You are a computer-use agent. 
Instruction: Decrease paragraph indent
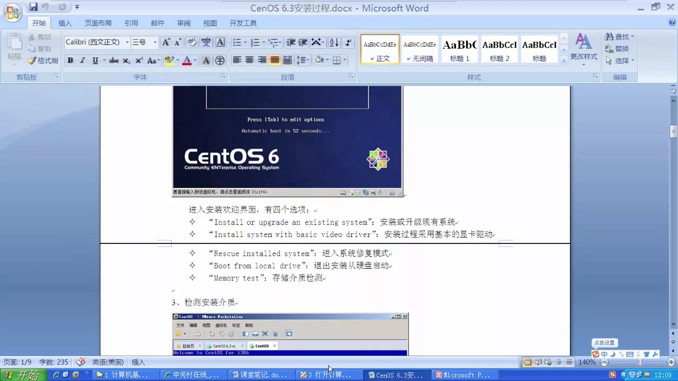(291, 42)
